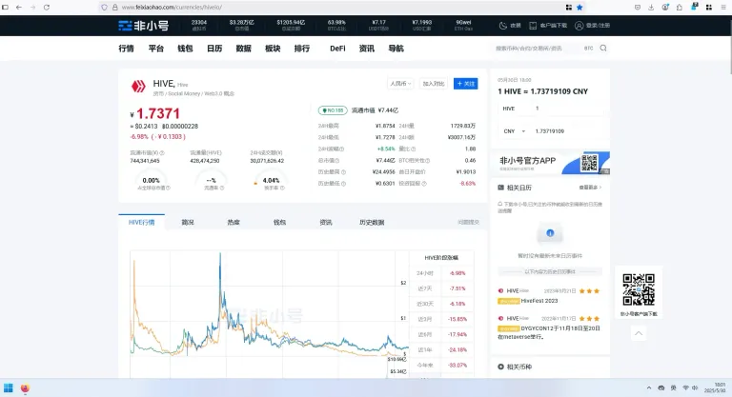Click the 相关日历 calendar icon
Screen dimensions: 732x397
point(501,188)
